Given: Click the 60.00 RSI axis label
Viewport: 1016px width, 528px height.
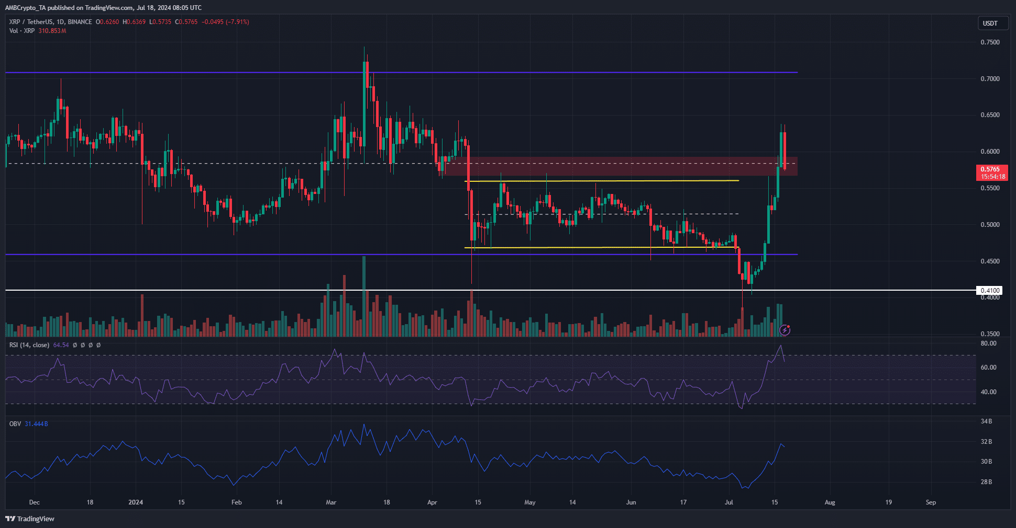Looking at the screenshot, I should point(988,368).
